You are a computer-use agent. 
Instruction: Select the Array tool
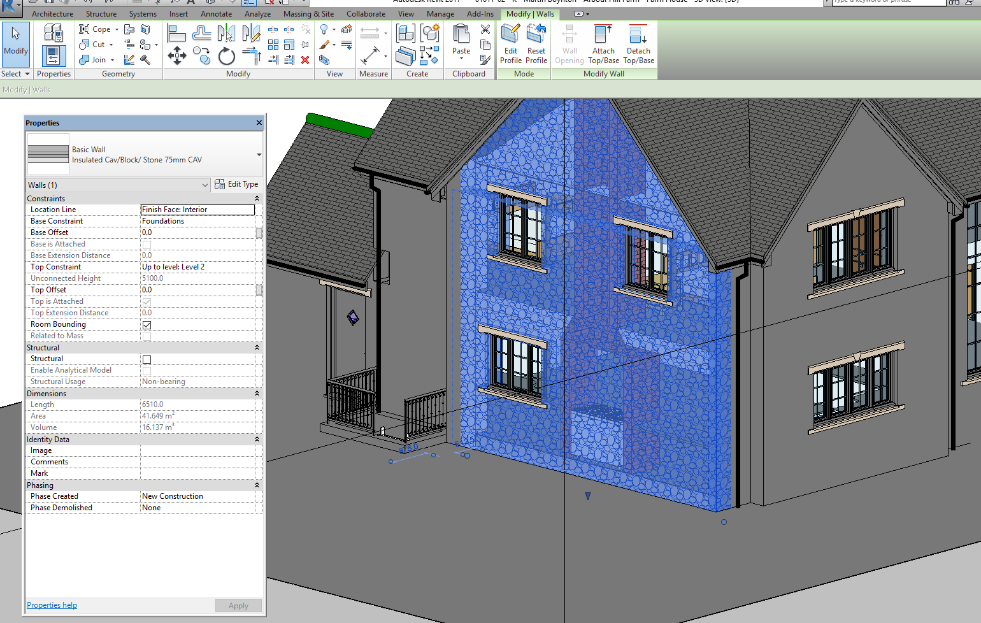273,45
